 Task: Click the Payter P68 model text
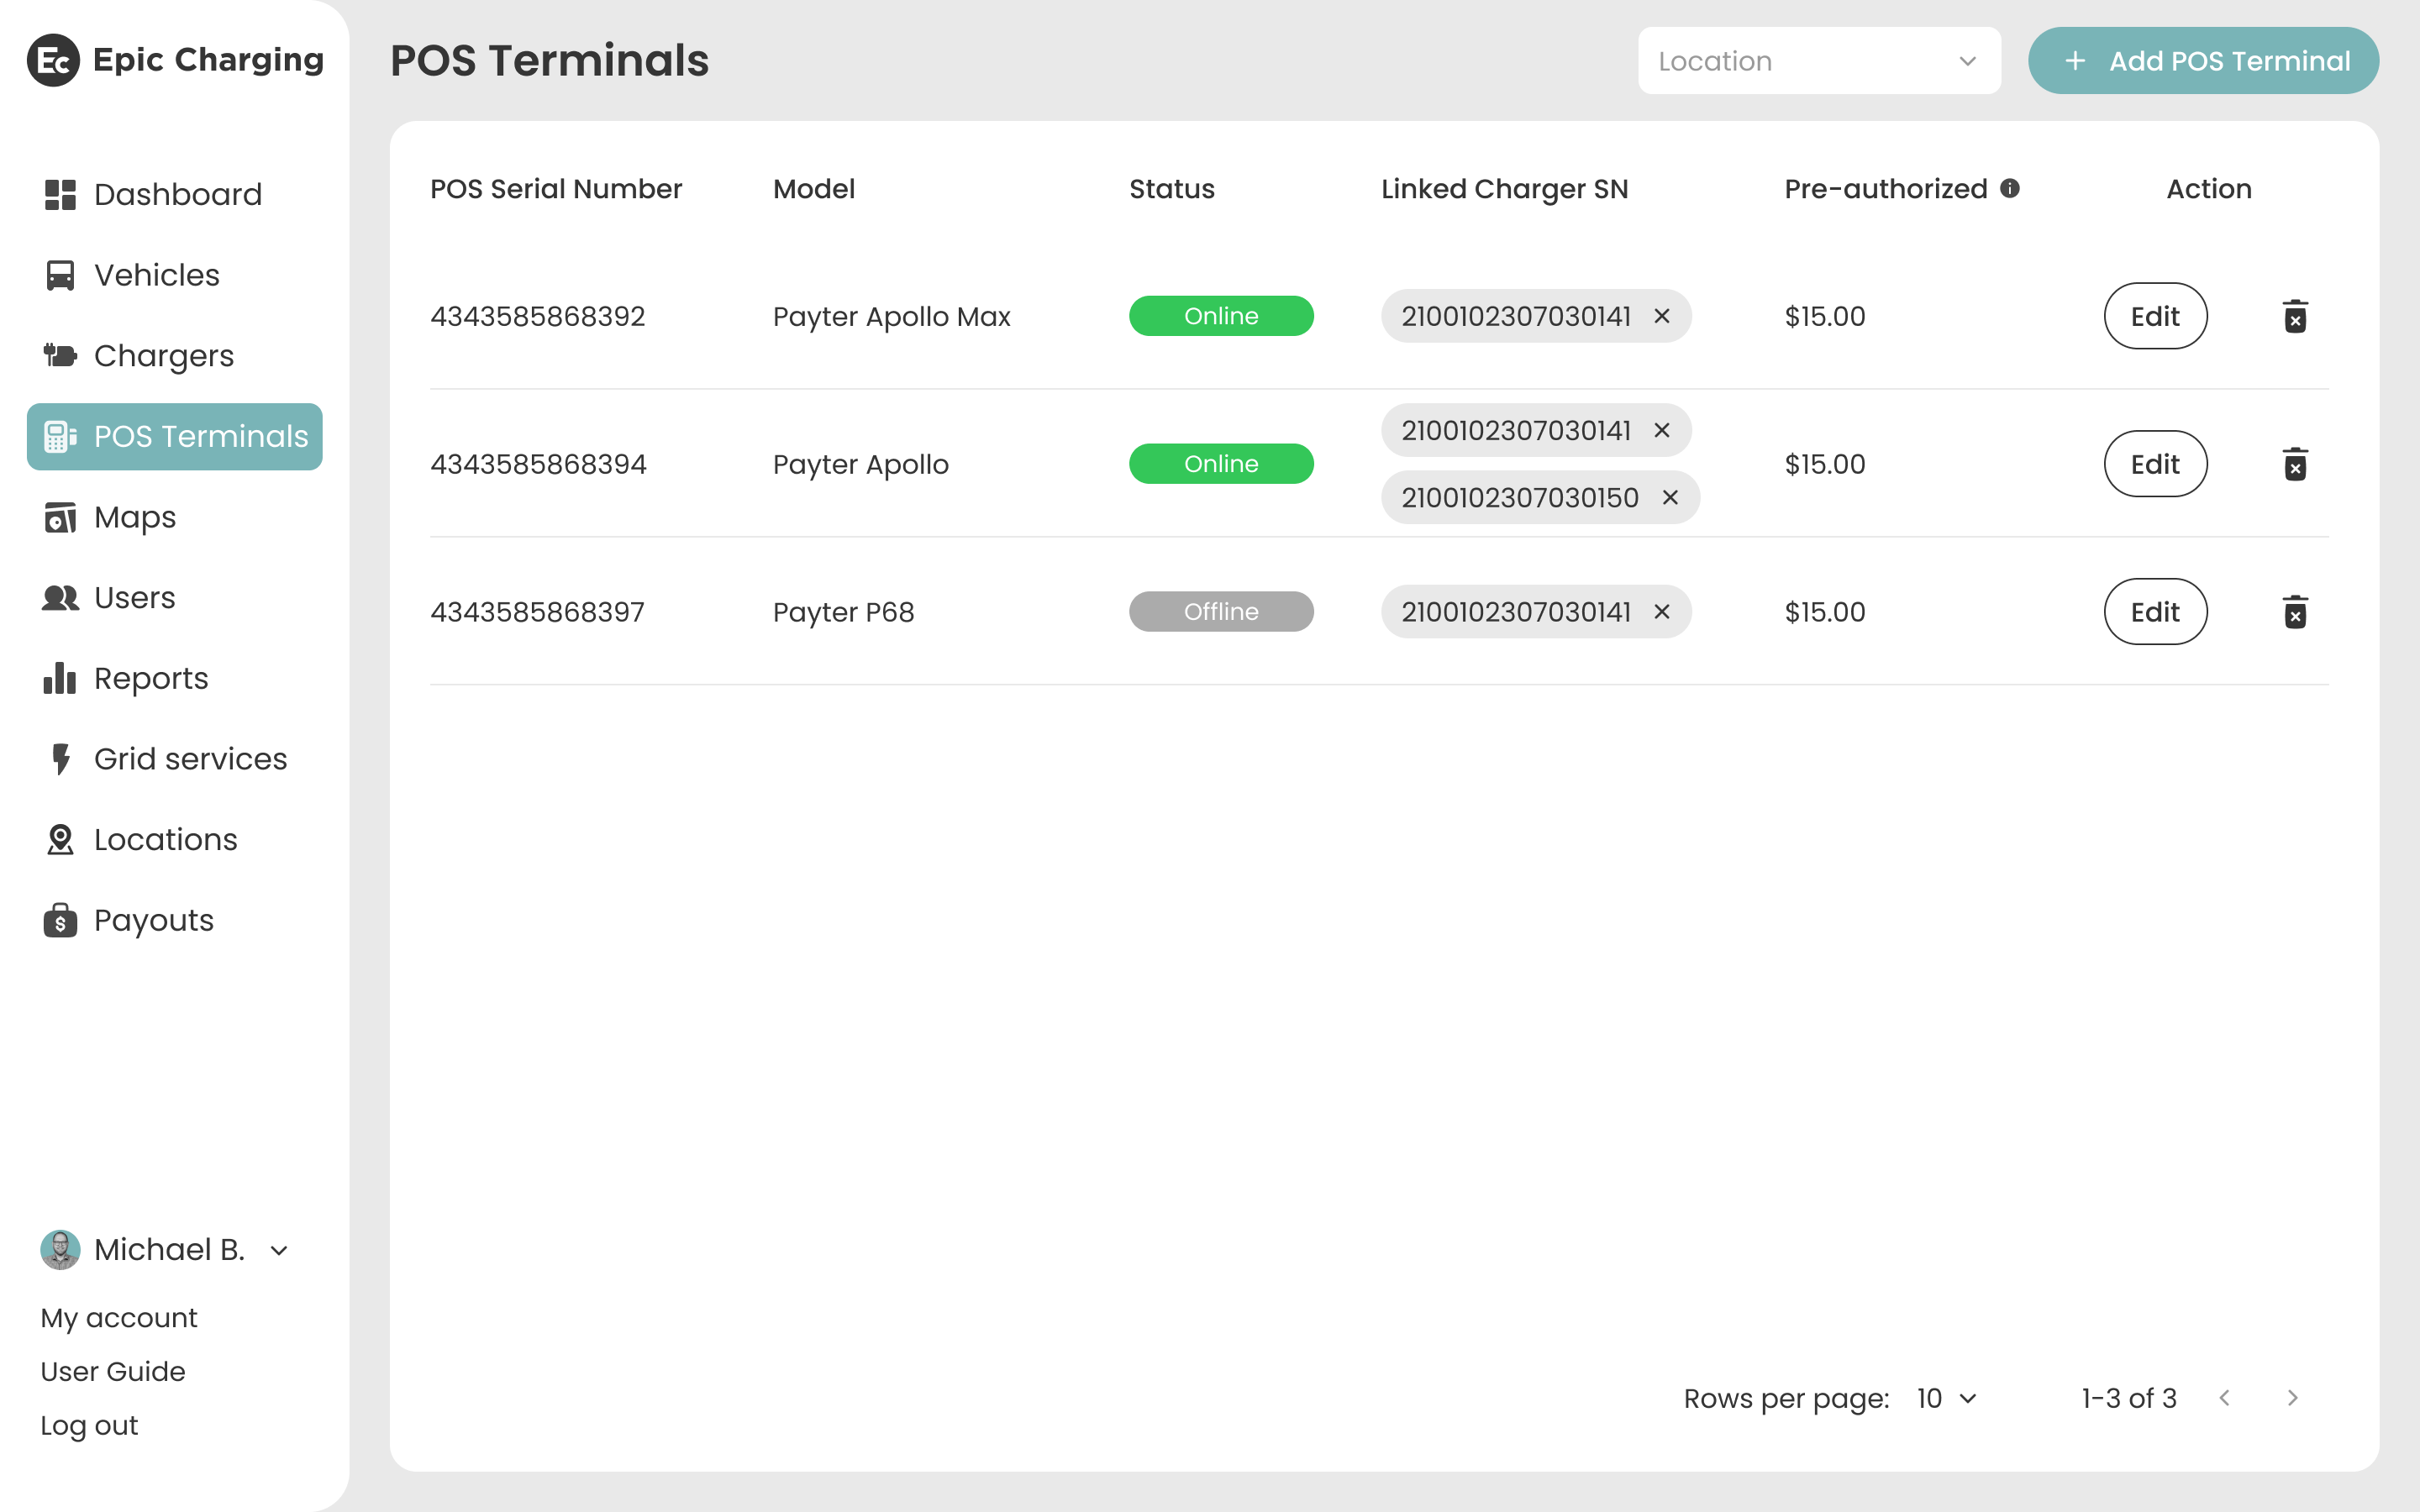(844, 613)
